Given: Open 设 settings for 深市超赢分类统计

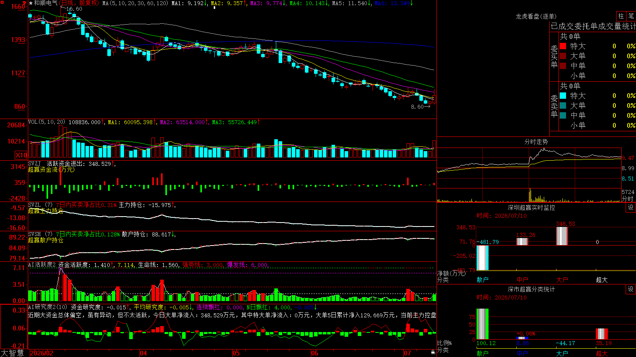Looking at the screenshot, I should point(631,289).
